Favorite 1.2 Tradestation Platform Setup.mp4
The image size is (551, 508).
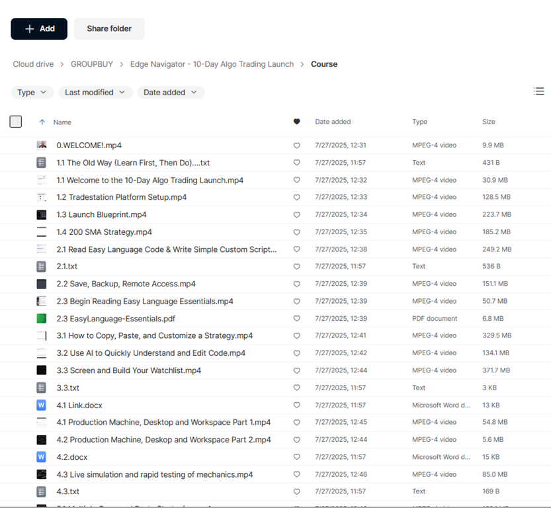coord(296,197)
